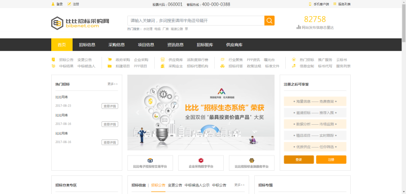Screen dimensions: 406x194
Task: Expand 更多>> in the 招标信息 panel
Action: tap(240, 185)
